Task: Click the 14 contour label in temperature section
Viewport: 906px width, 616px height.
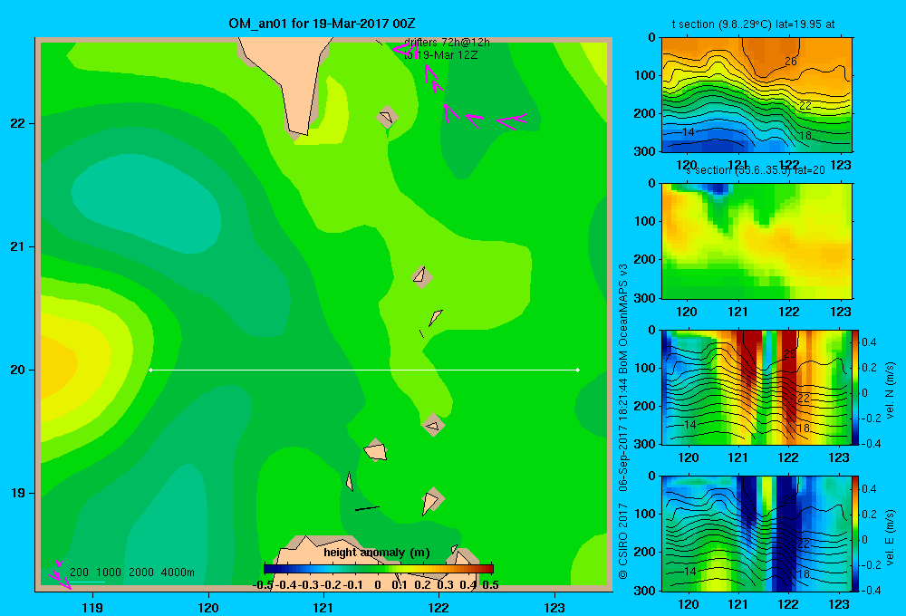Action: pyautogui.click(x=689, y=132)
